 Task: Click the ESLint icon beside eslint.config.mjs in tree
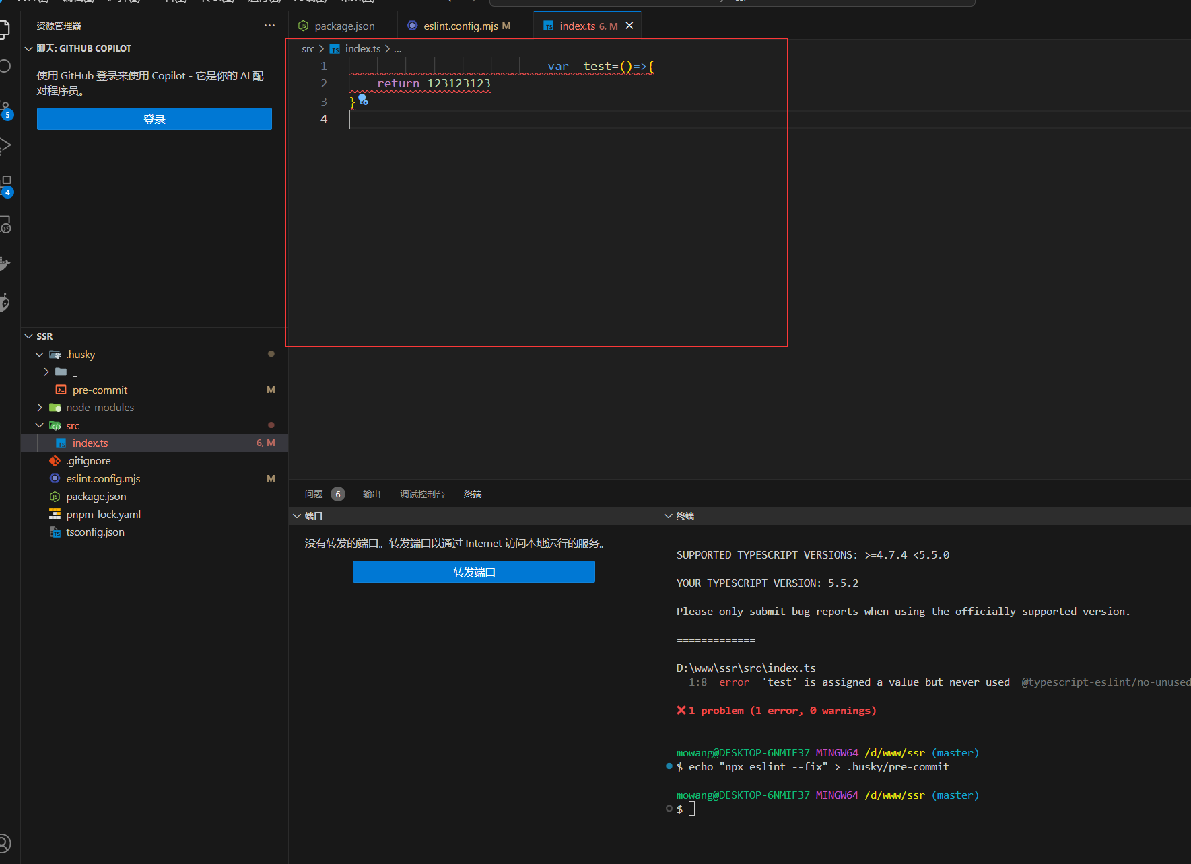point(55,478)
